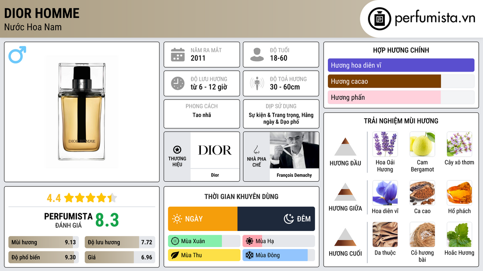Click the sun icon for Mùa Hạ

point(250,241)
